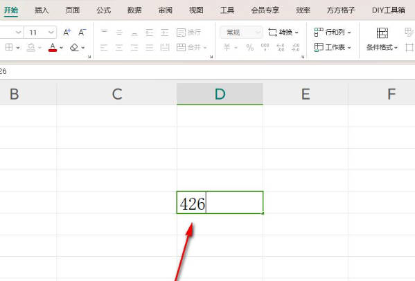Image resolution: width=415 pixels, height=281 pixels.
Task: Apply thousands separator format
Action: coord(265,48)
